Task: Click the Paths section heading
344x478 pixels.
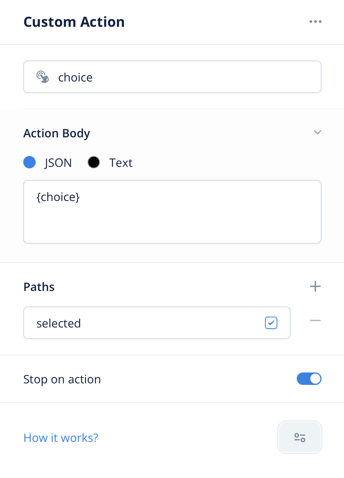Action: click(39, 287)
